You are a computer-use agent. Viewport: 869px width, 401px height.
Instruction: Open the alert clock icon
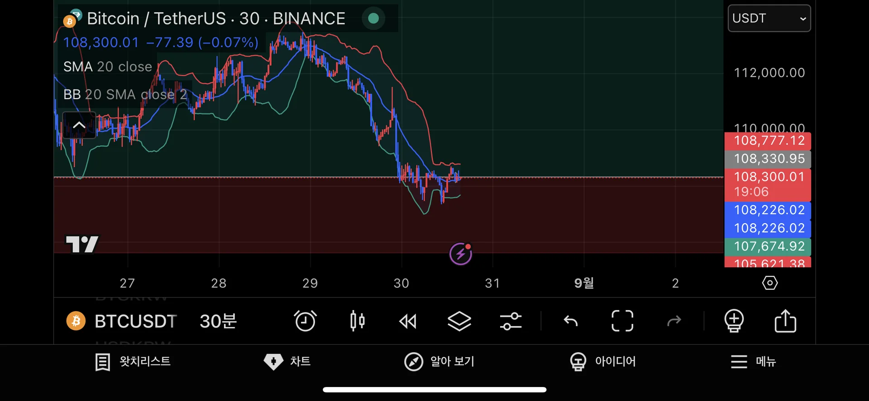point(305,321)
